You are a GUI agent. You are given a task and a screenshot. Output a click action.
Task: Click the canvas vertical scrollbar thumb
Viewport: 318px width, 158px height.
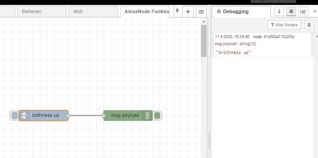pos(204,41)
